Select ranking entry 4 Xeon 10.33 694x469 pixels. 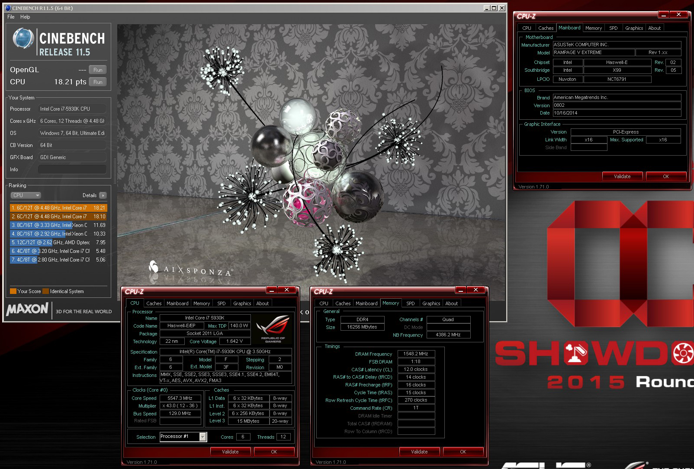point(58,234)
